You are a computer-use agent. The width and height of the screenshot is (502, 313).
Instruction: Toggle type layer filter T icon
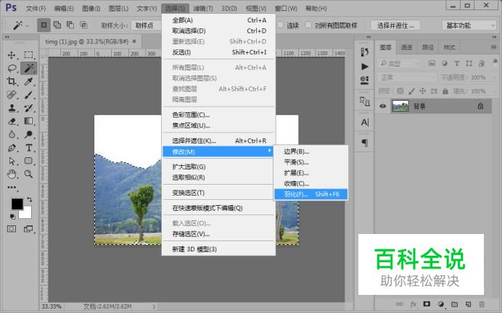click(457, 63)
